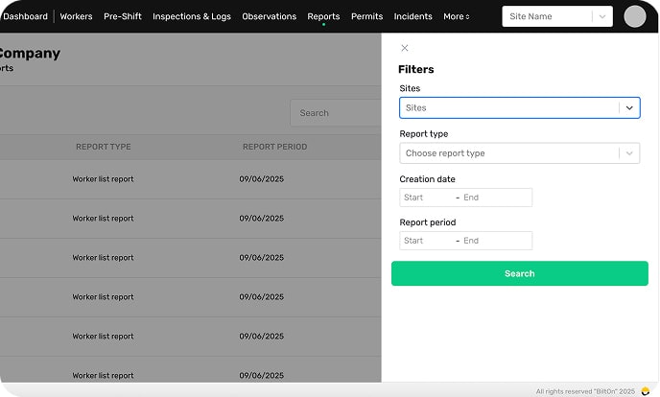Select the Reports nav item
Viewport: 660px width, 397px height.
(x=323, y=16)
